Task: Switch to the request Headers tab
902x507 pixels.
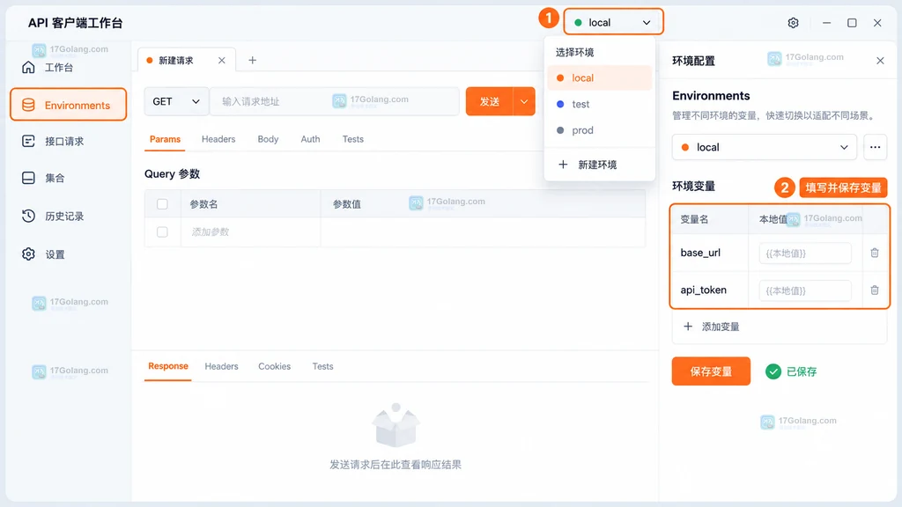Action: [x=218, y=139]
